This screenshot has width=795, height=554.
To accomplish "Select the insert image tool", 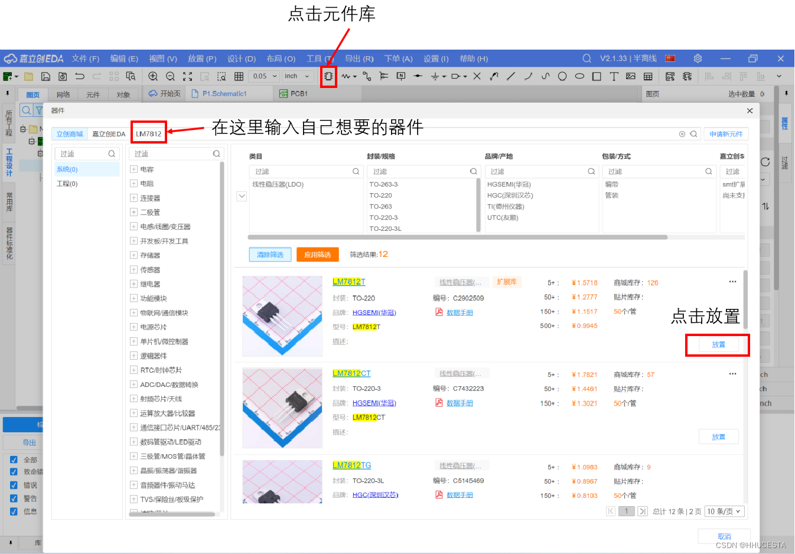I will pos(631,76).
